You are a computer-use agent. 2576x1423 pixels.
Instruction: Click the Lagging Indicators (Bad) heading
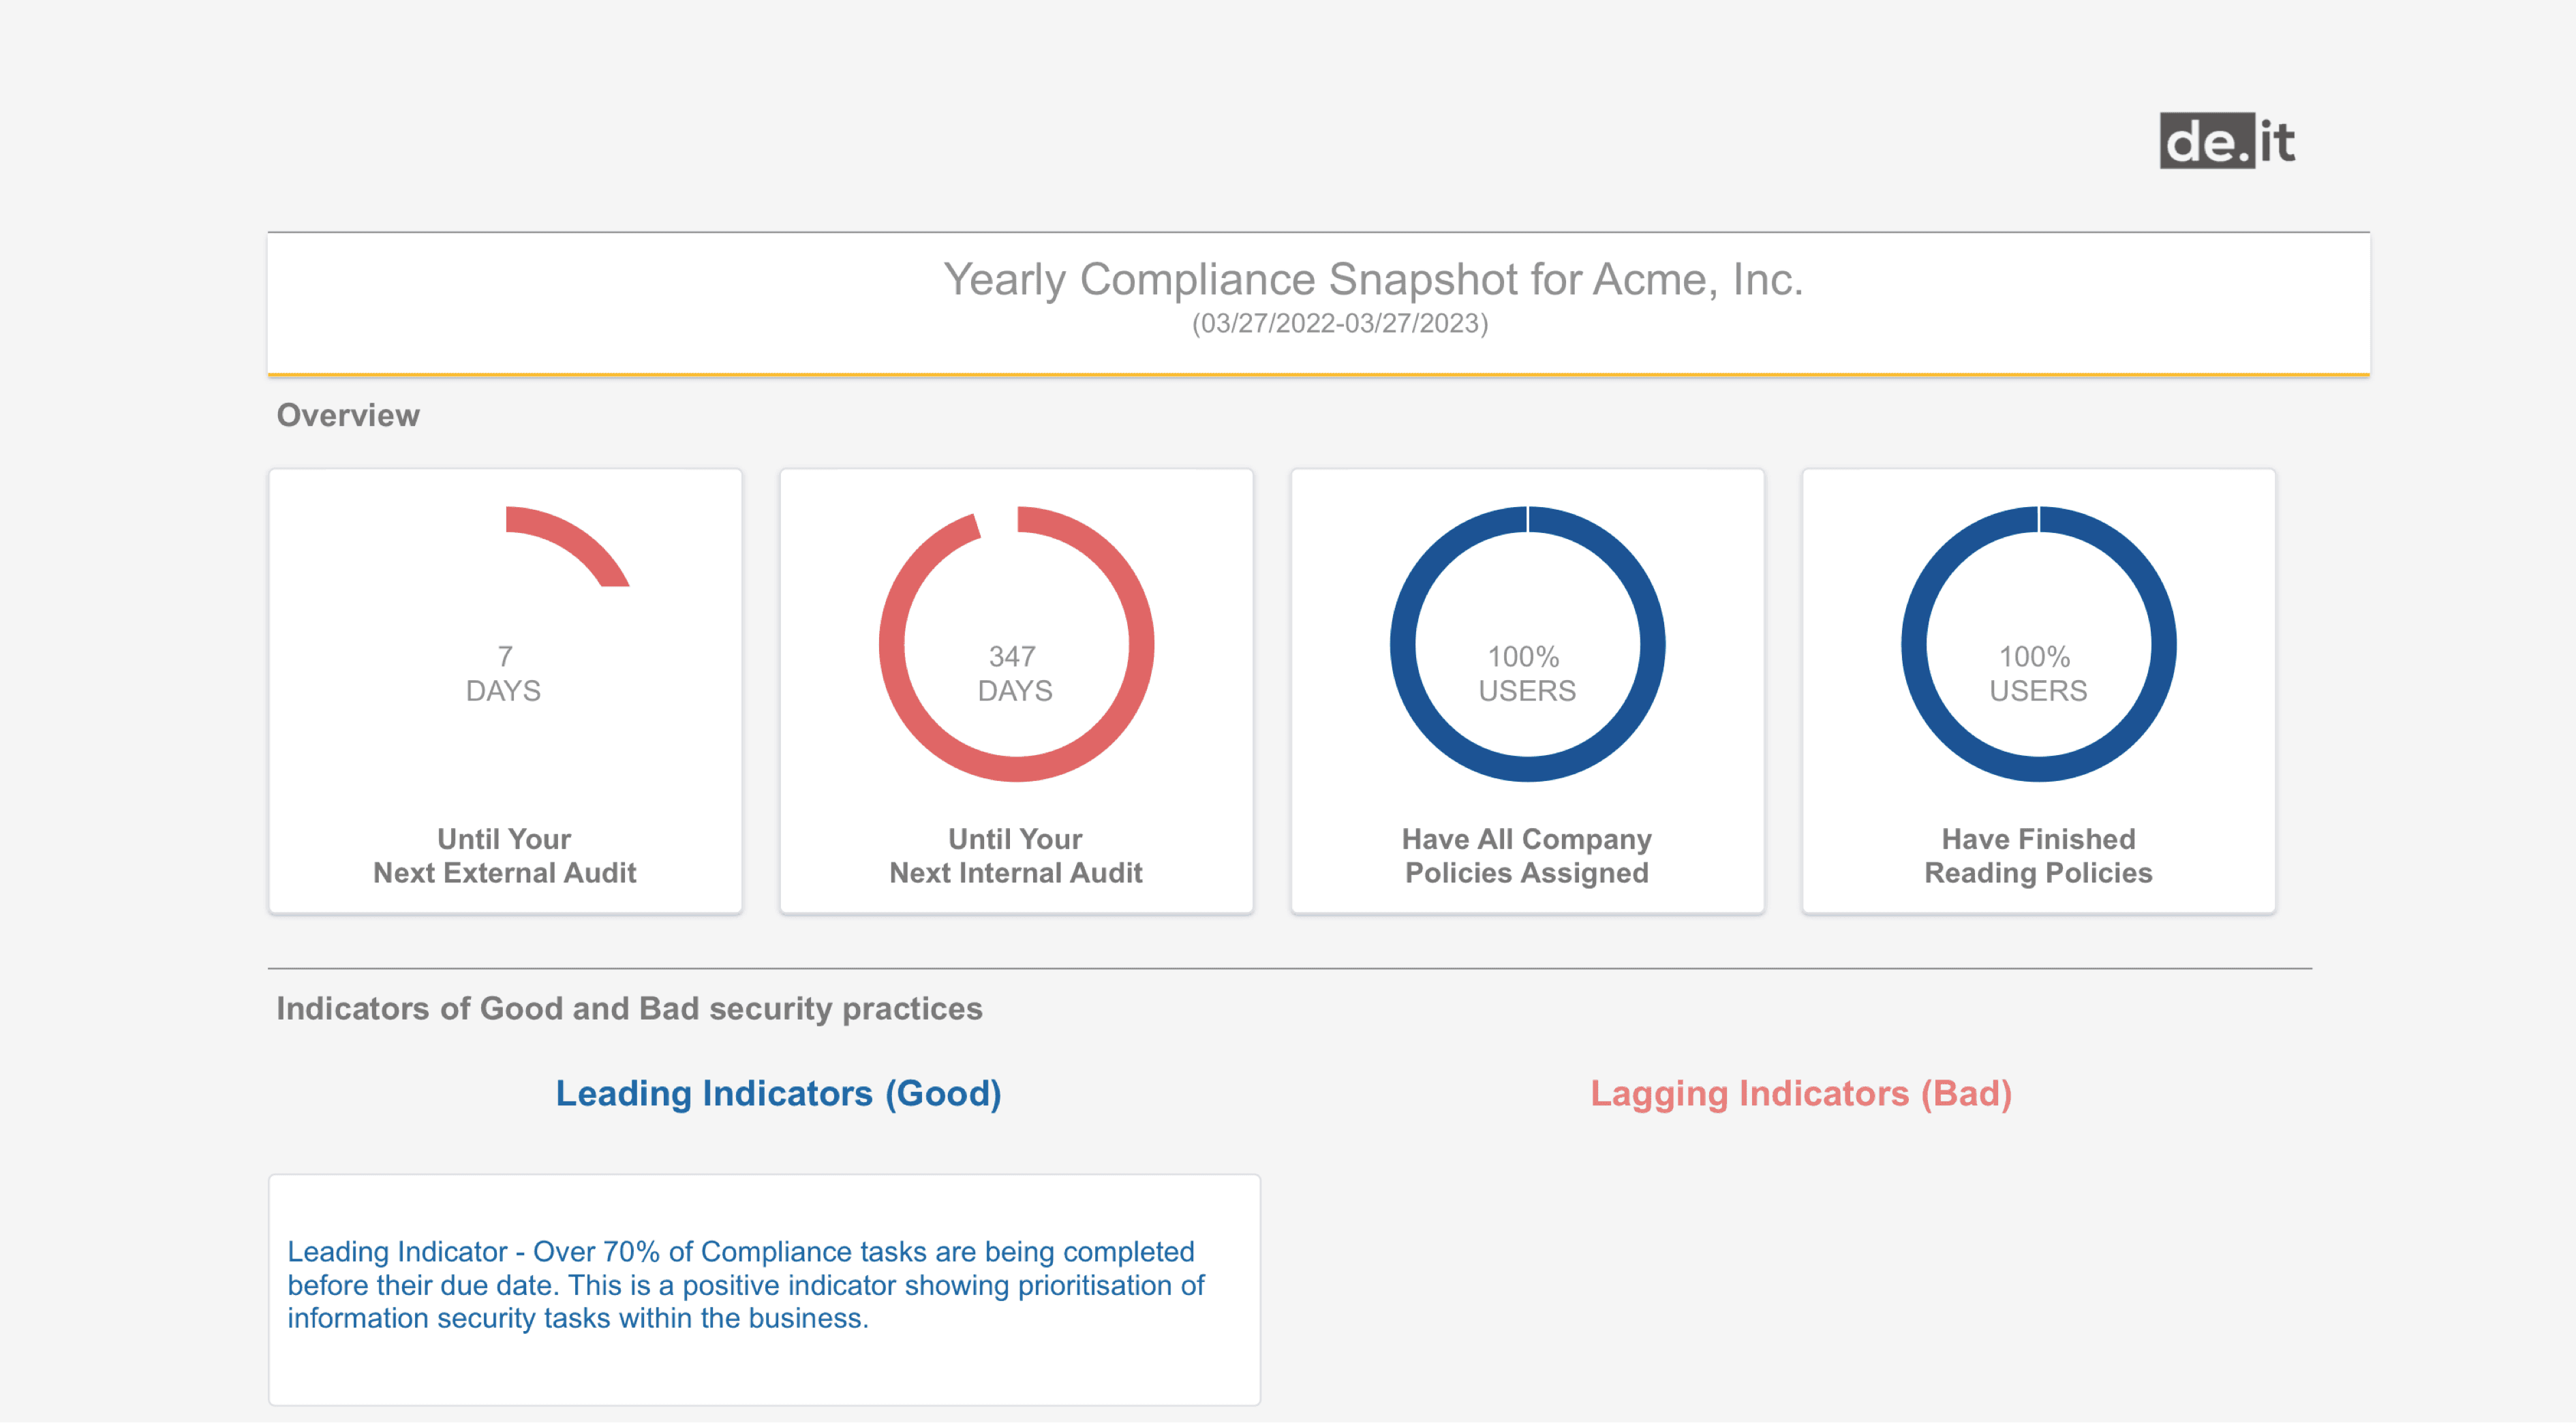coord(1801,1093)
